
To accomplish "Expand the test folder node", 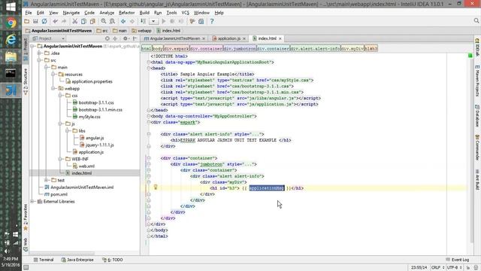I will (x=46, y=180).
